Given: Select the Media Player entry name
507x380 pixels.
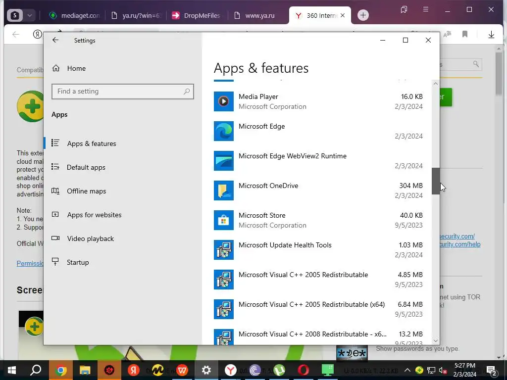Looking at the screenshot, I should click(258, 96).
